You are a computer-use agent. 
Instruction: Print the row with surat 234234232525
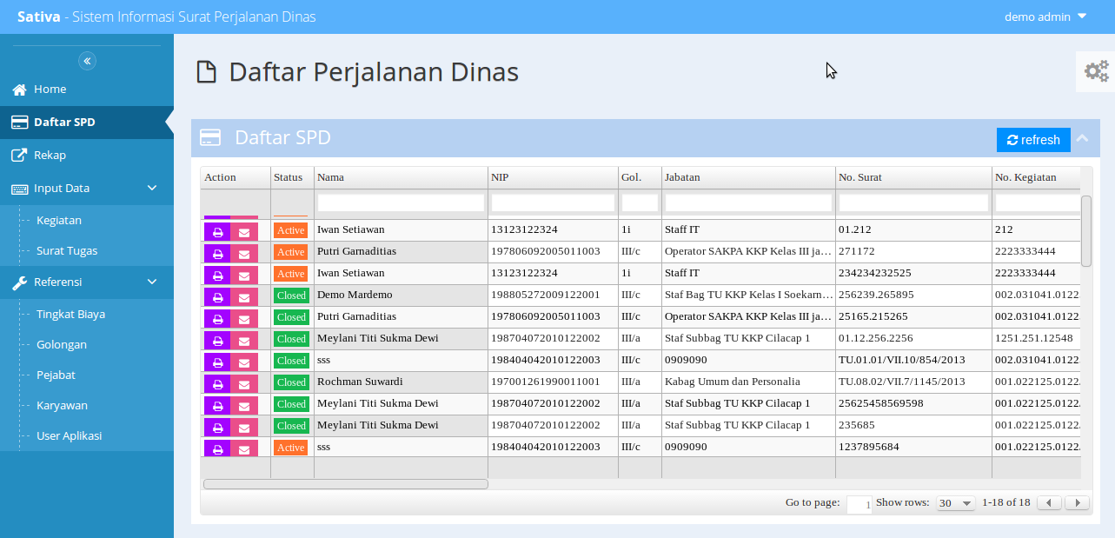(x=217, y=275)
